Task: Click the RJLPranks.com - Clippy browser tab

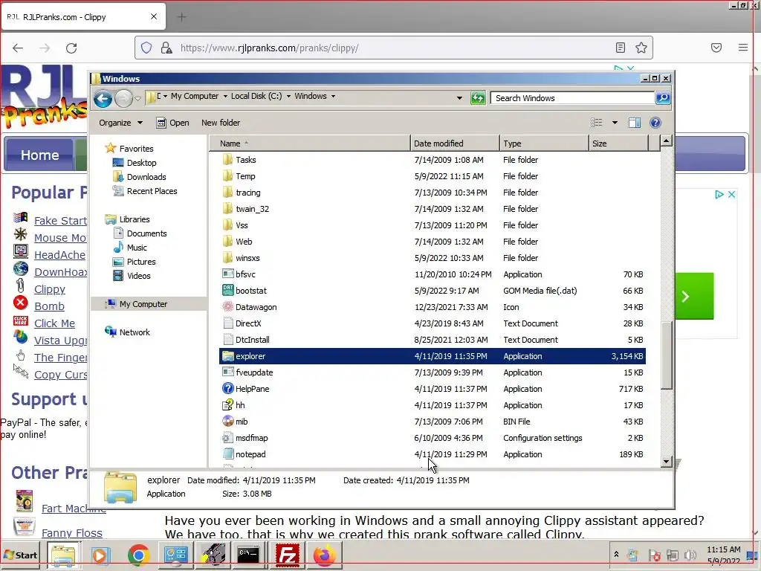Action: click(83, 17)
